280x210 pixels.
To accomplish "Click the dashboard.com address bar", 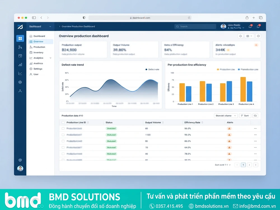I will point(140,18).
